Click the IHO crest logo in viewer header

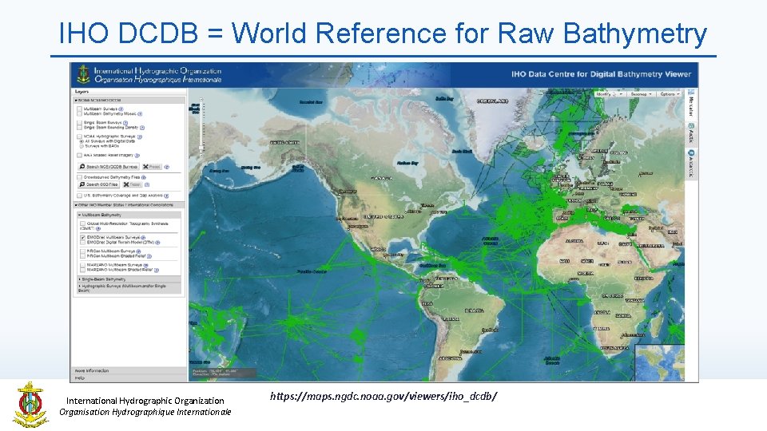[84, 74]
